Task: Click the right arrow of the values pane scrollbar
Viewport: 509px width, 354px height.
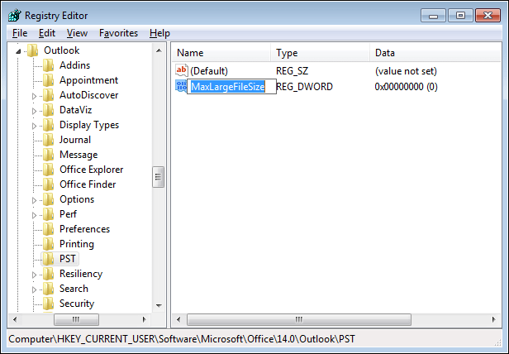Action: [x=493, y=319]
